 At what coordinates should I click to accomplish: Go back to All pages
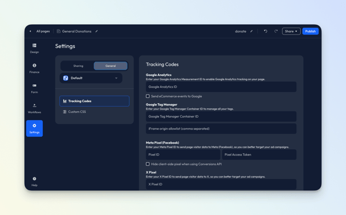pyautogui.click(x=43, y=31)
